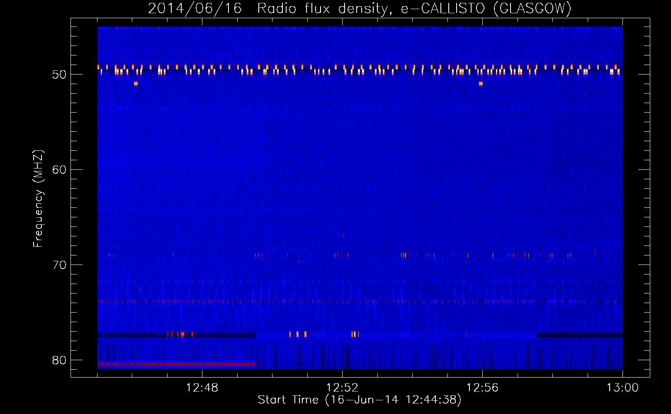
Task: Click the 12:48 time tick label
Action: (x=202, y=388)
